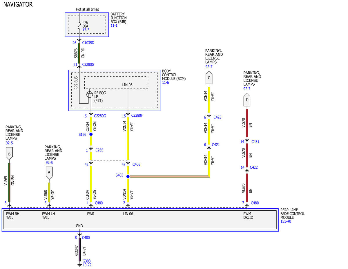Click the S403 splice dot
Image resolution: width=348 pixels, height=269 pixels.
click(128, 176)
